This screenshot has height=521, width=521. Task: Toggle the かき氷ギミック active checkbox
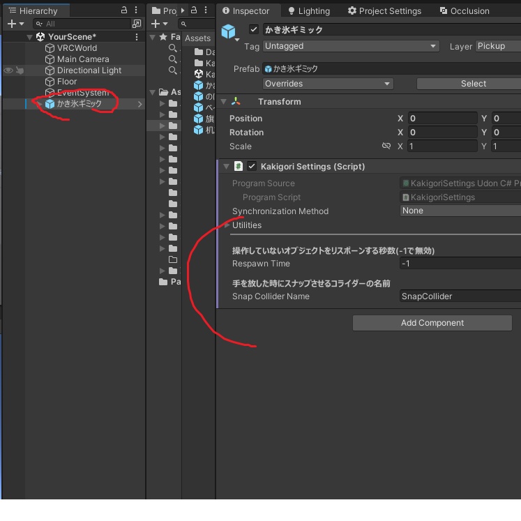(254, 29)
